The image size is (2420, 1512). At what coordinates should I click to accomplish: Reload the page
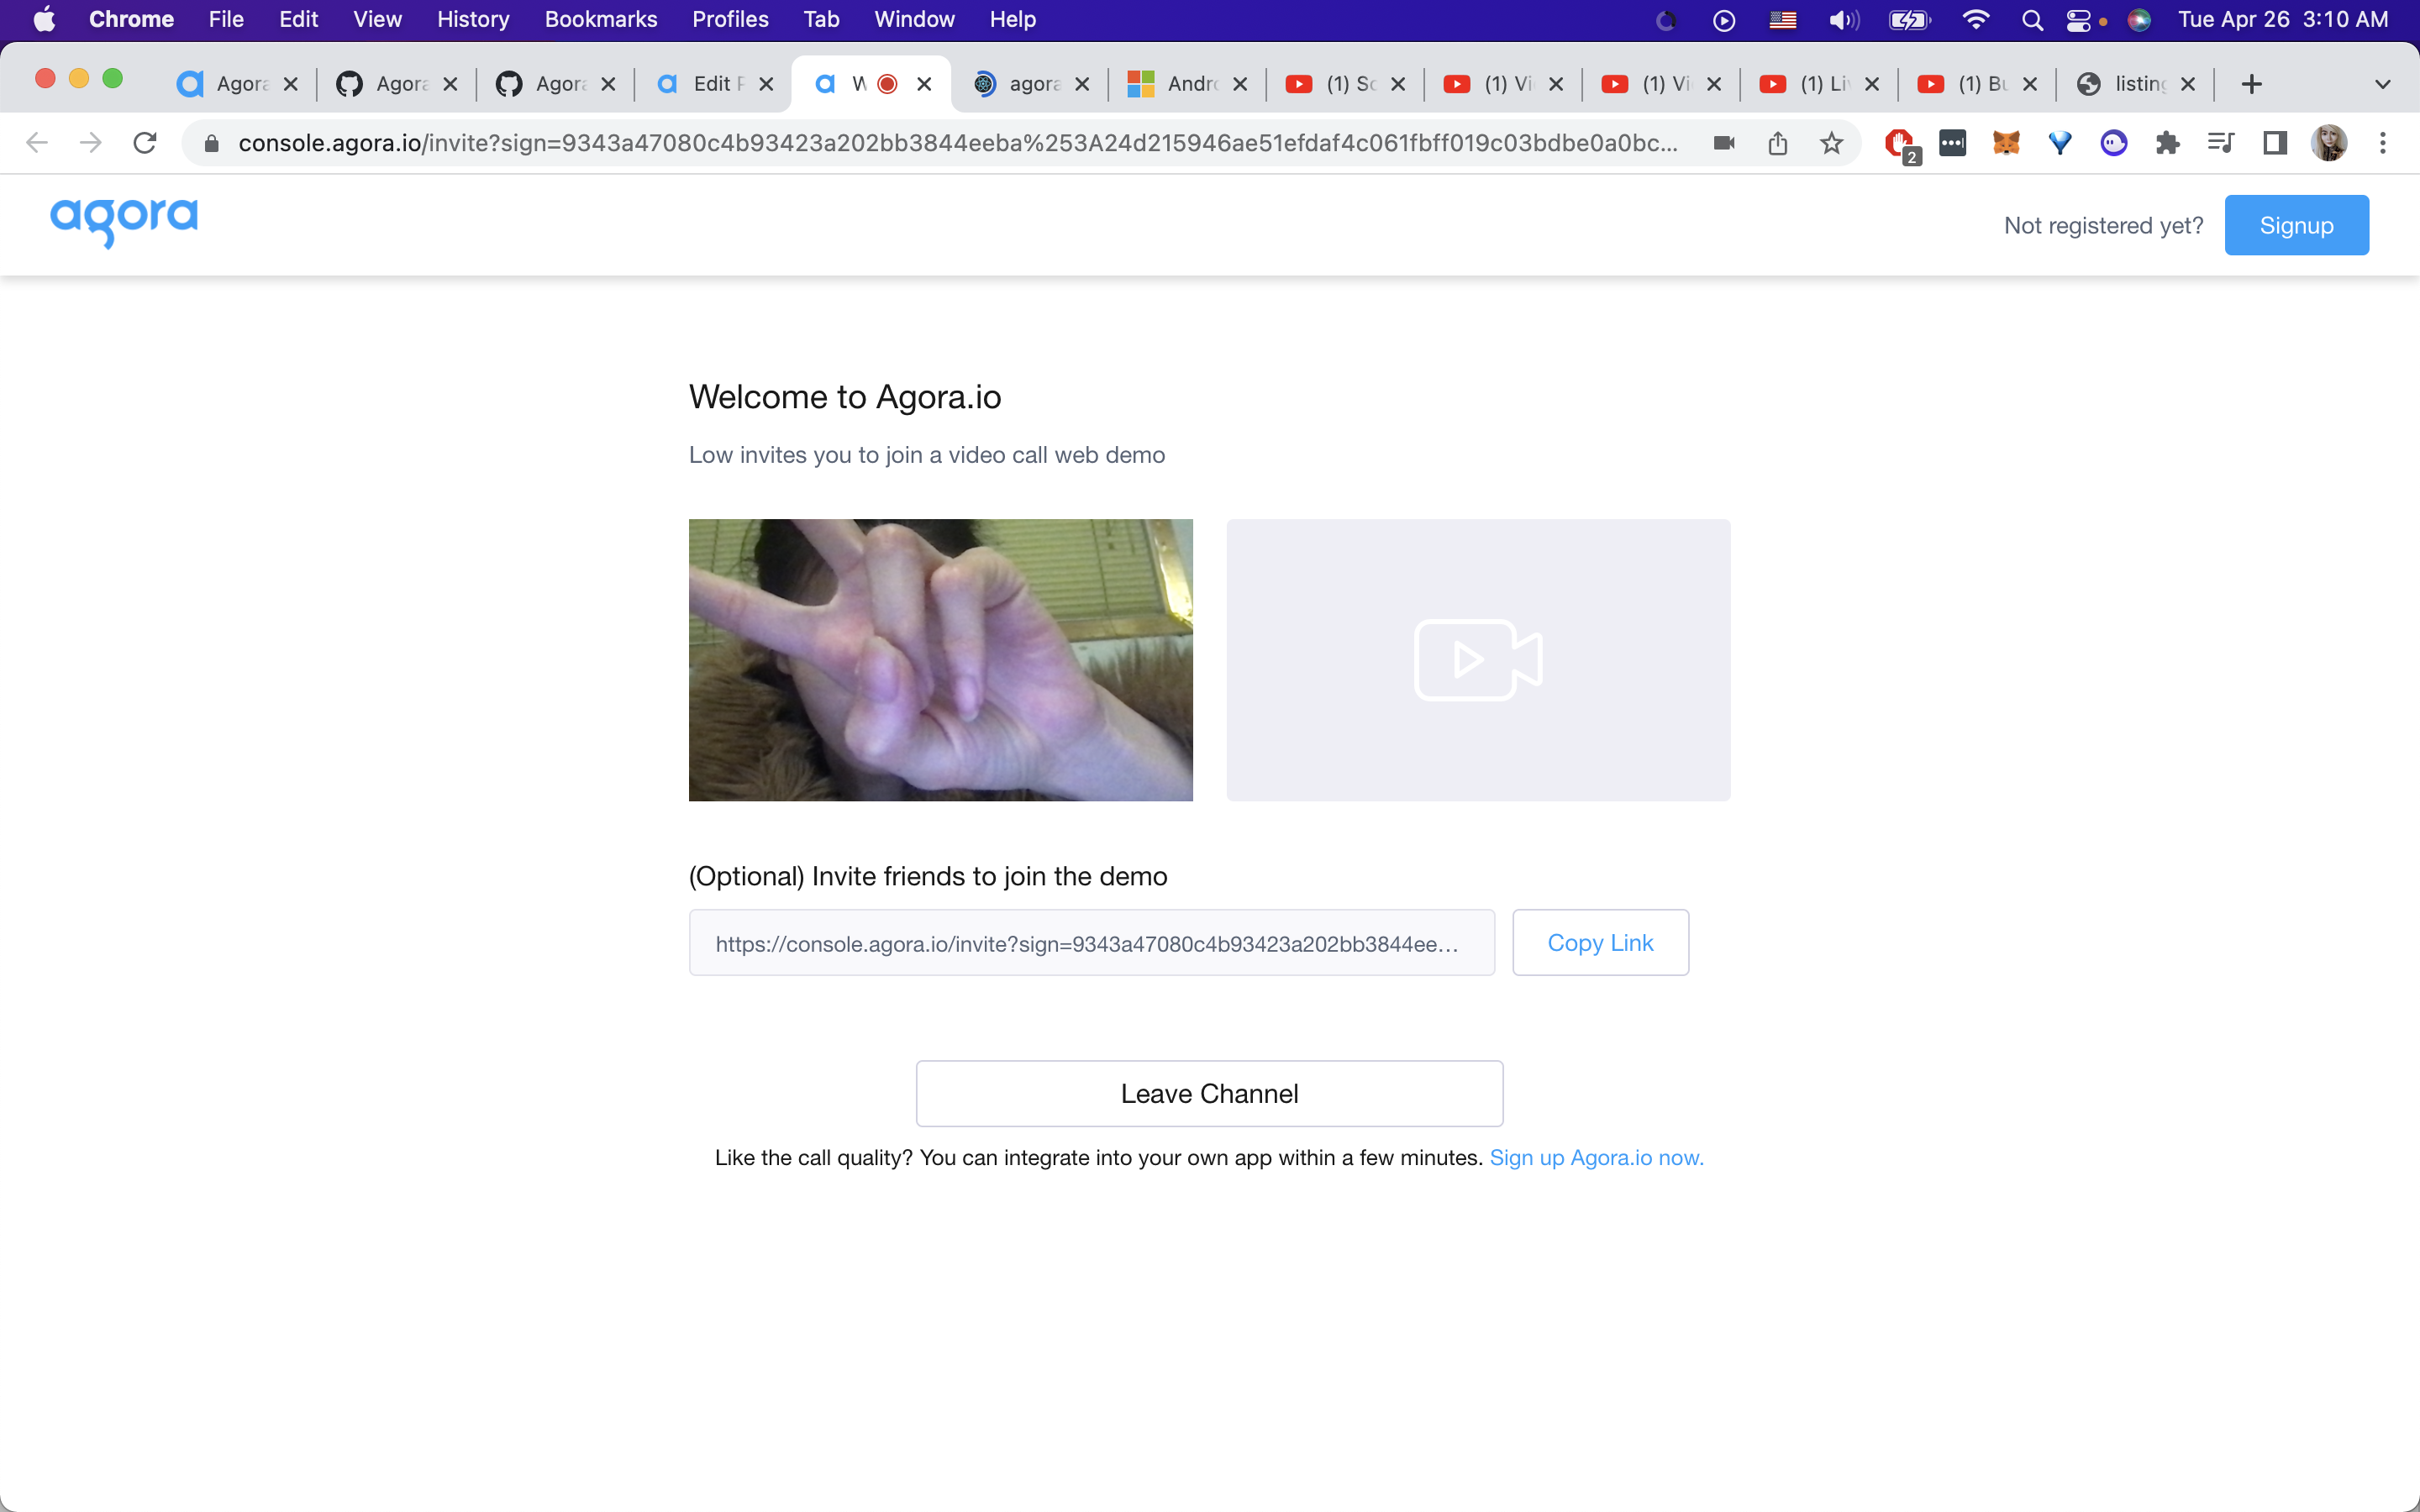145,143
